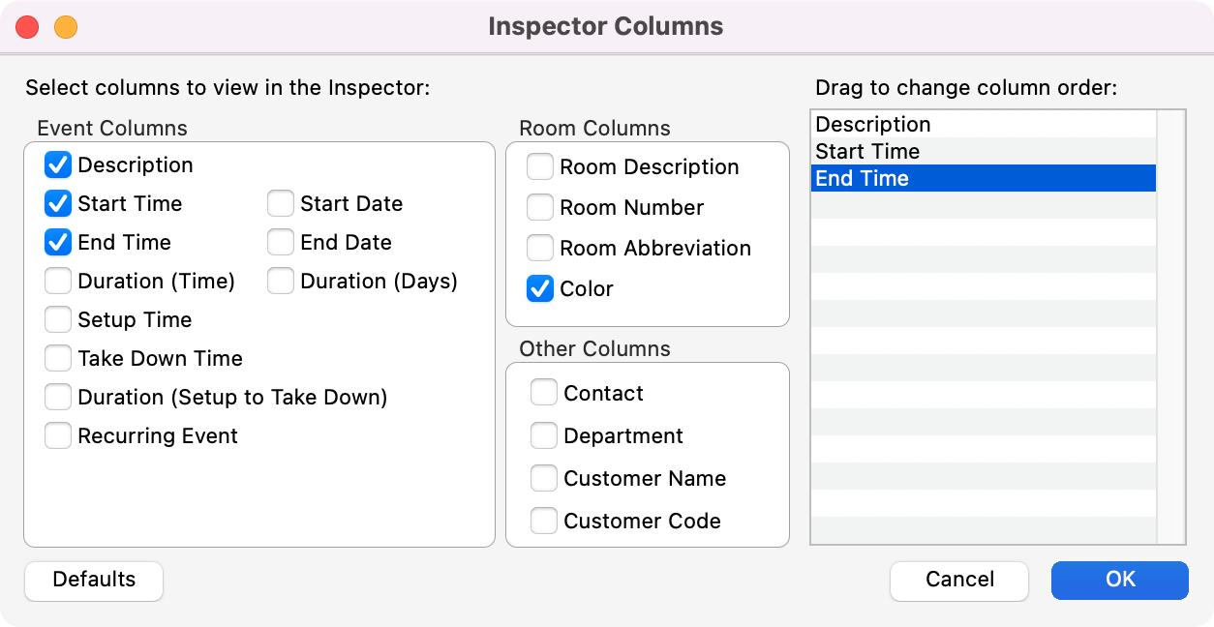Tick the Duration (Days) checkbox
The height and width of the screenshot is (627, 1214).
tap(281, 282)
